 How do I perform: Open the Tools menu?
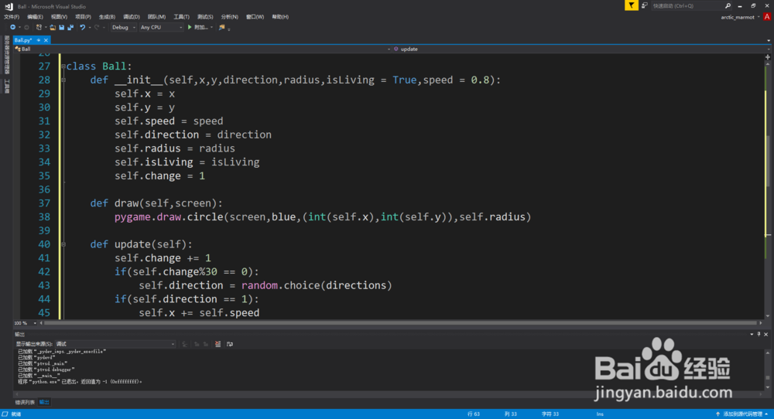pos(181,17)
